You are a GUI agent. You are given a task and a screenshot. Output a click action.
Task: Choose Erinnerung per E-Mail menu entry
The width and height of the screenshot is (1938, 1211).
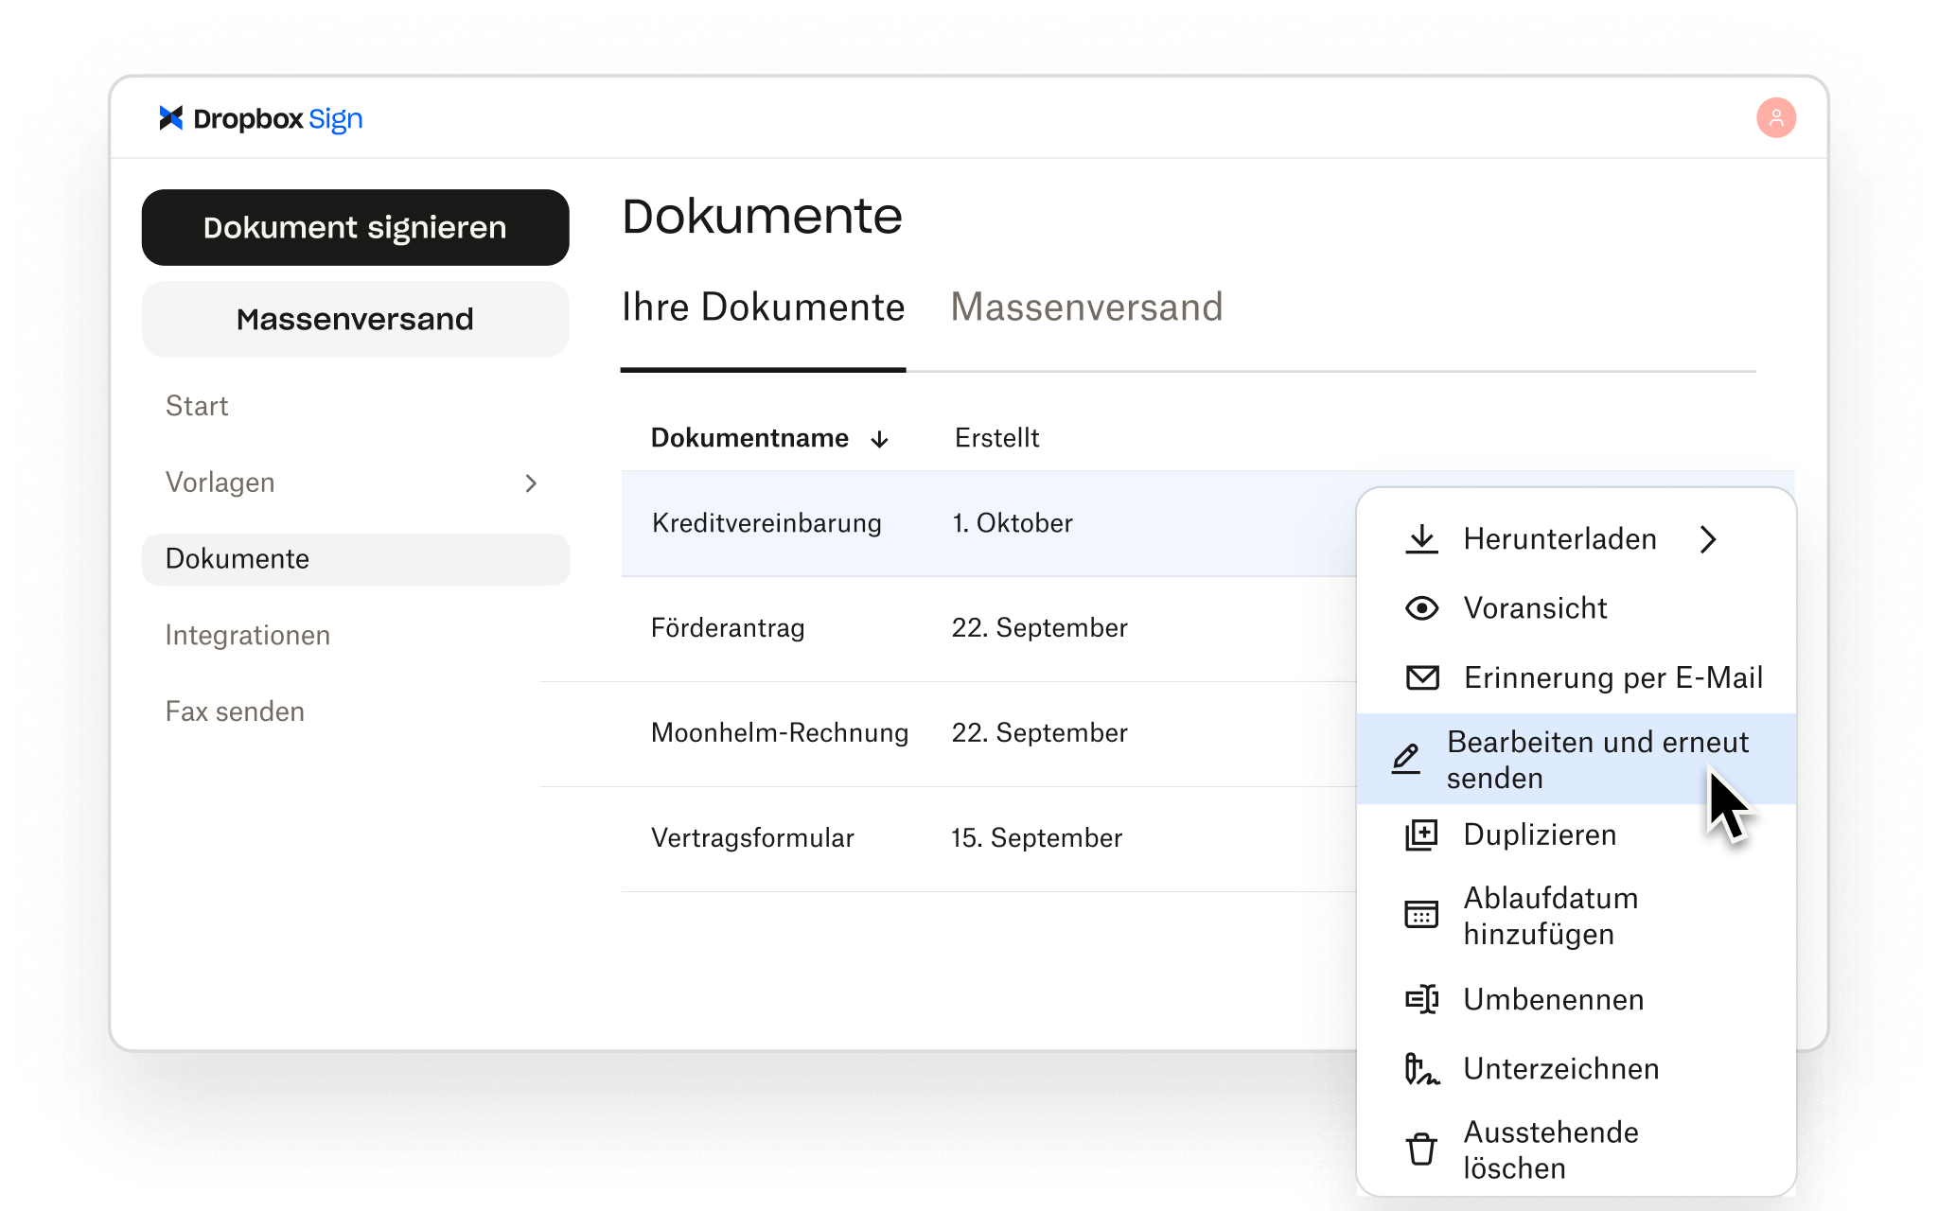pos(1576,677)
